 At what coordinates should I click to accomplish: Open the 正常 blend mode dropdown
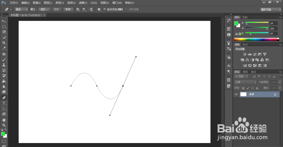[245, 82]
